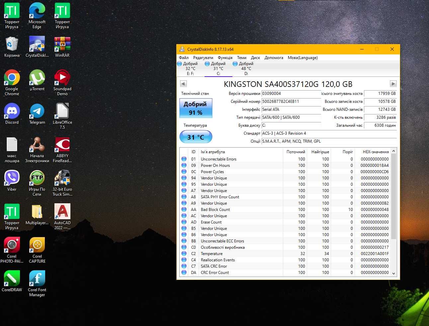The width and height of the screenshot is (429, 326).
Task: Select the 'макс лошара' text file
Action: (12, 150)
